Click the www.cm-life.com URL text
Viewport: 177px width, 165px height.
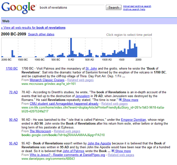[93, 109]
